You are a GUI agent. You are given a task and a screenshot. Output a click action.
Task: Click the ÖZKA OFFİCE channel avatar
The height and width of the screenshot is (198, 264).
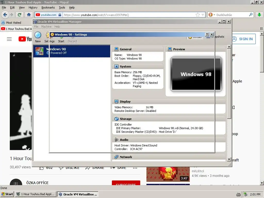16,183
